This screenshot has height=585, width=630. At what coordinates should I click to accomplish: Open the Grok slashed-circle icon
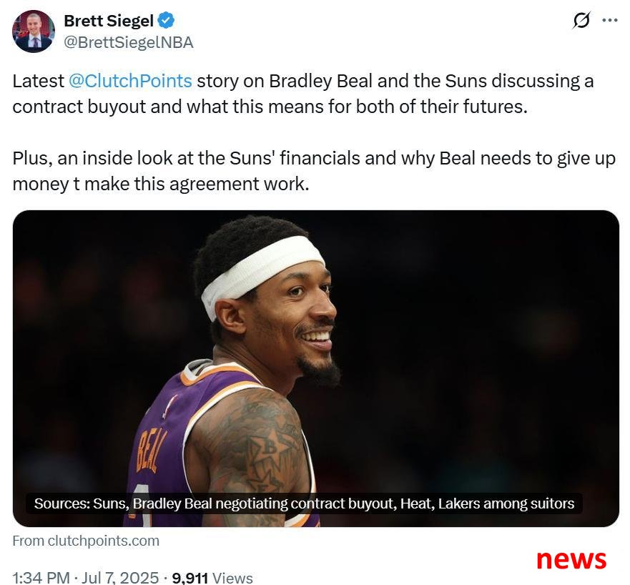click(x=581, y=20)
